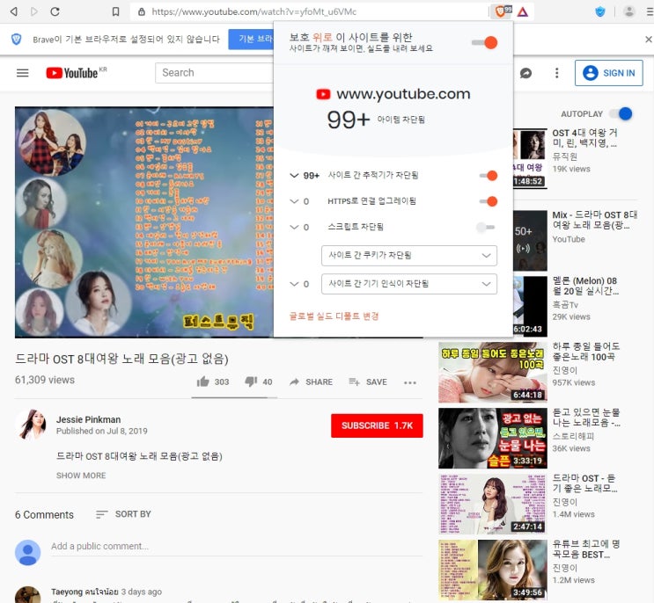Screen dimensions: 654x603
Task: Save video to playlist with SAVE
Action: click(x=368, y=381)
